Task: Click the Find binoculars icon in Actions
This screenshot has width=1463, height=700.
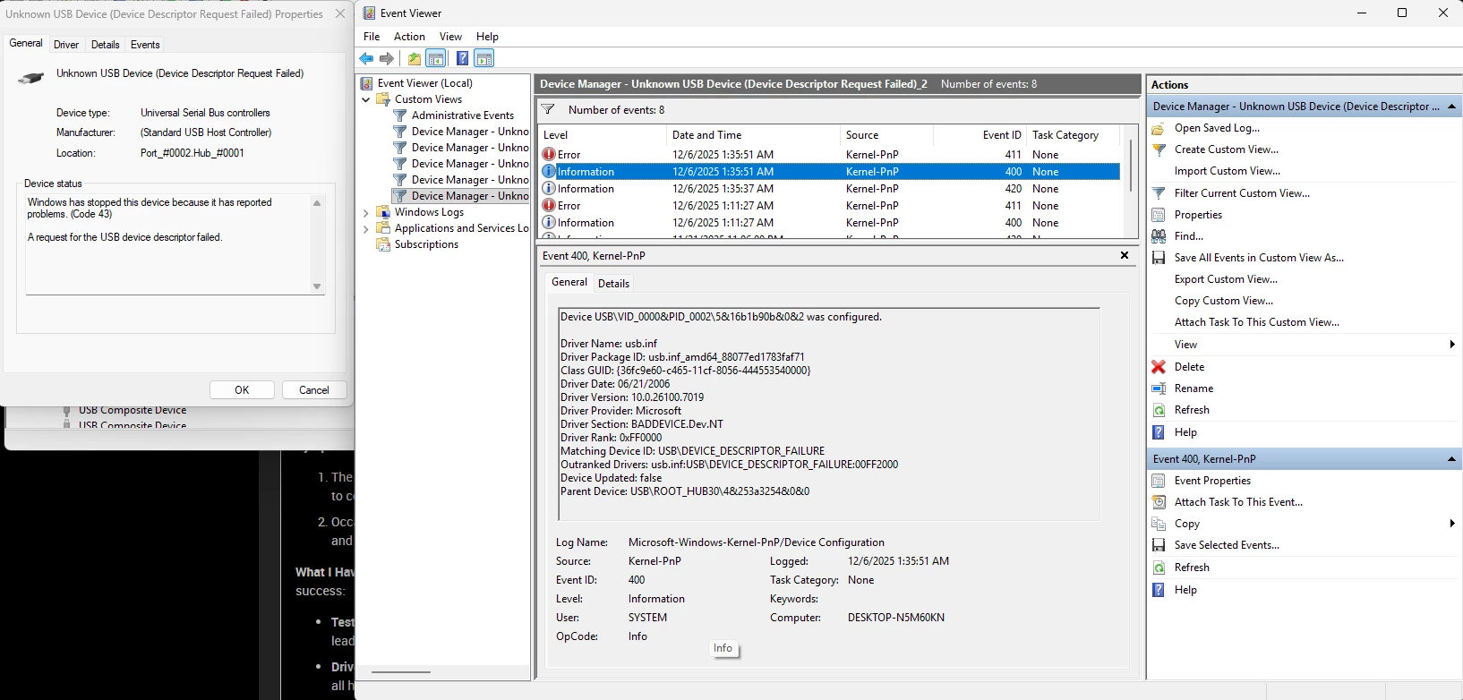Action: tap(1159, 236)
